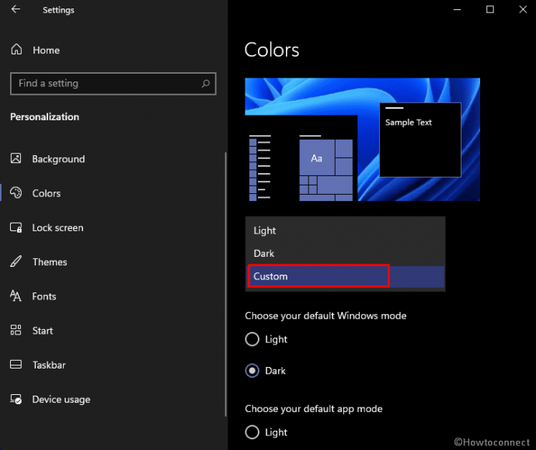Click the Colors preview image
The width and height of the screenshot is (536, 450).
pyautogui.click(x=362, y=140)
